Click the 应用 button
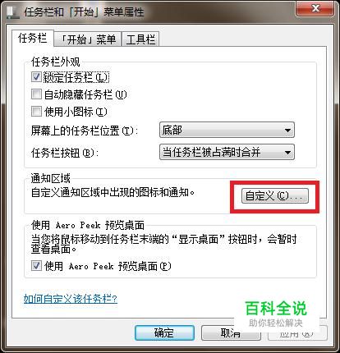340x353 pixels. 297,332
